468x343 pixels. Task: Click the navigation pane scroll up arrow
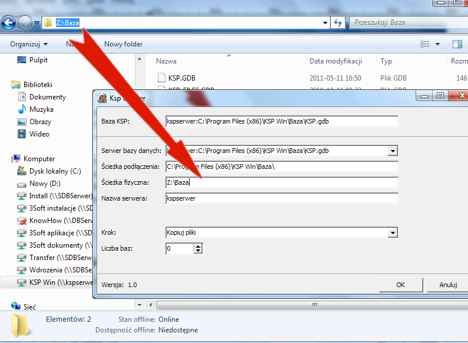[x=140, y=59]
